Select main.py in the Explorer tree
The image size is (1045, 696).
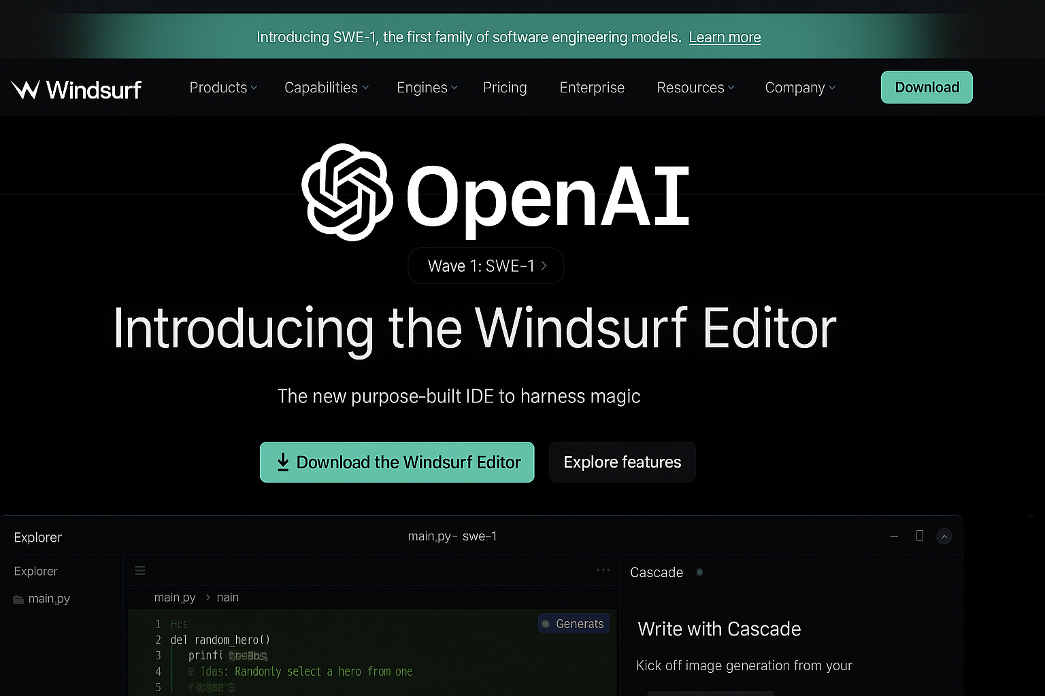pyautogui.click(x=49, y=599)
